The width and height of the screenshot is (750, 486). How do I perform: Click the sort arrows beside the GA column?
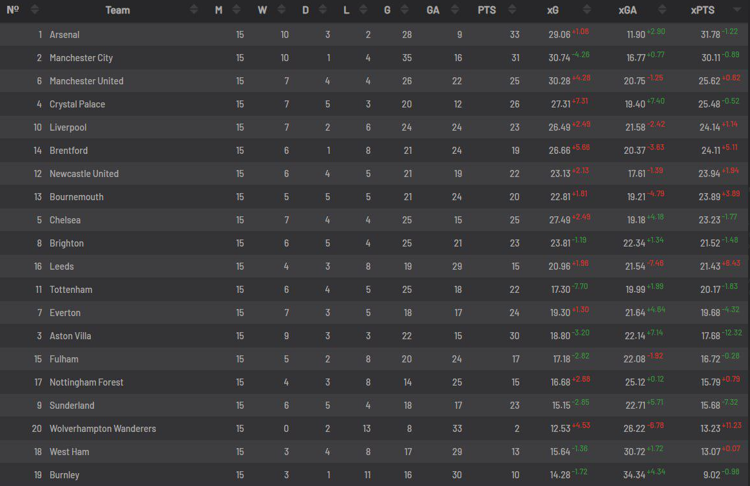point(455,10)
